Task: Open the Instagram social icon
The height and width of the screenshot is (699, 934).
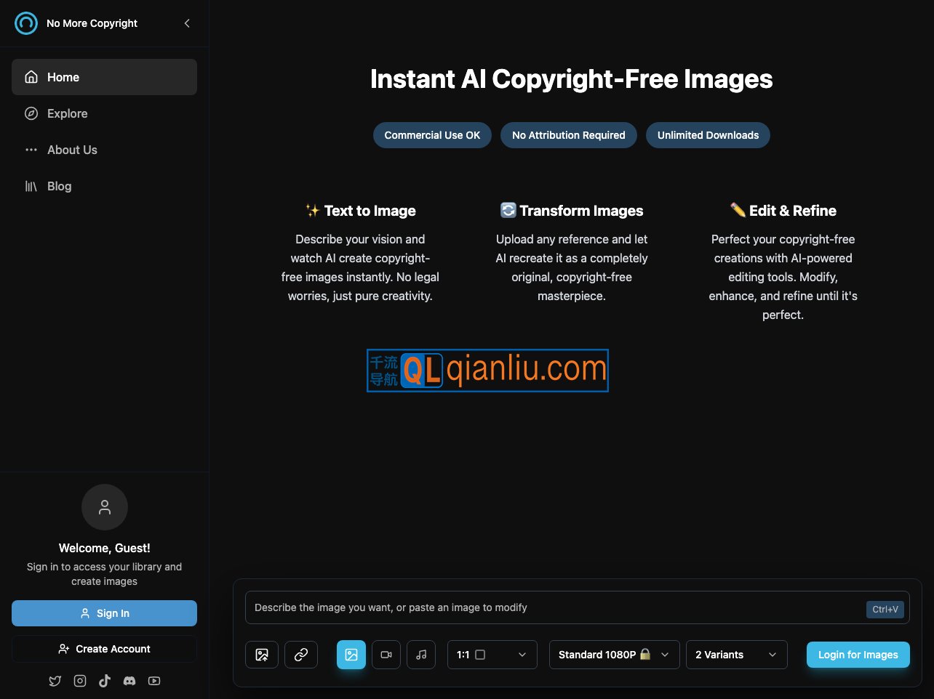Action: point(80,681)
